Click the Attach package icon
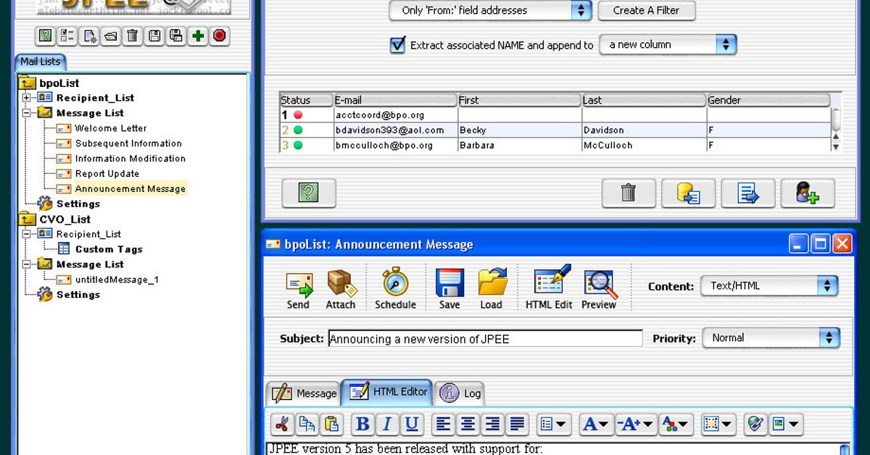The height and width of the screenshot is (455, 870). pyautogui.click(x=340, y=289)
